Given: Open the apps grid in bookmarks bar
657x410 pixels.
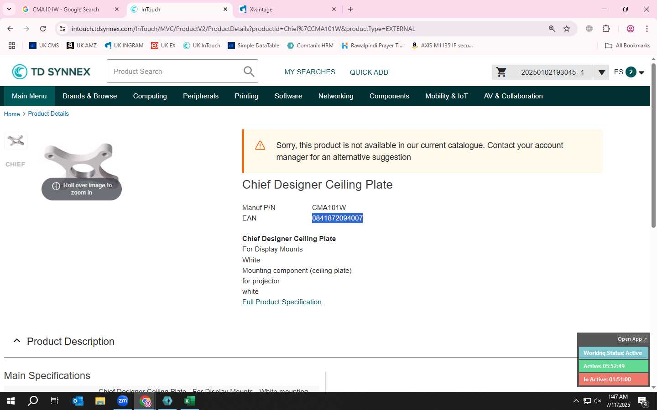Looking at the screenshot, I should [12, 46].
